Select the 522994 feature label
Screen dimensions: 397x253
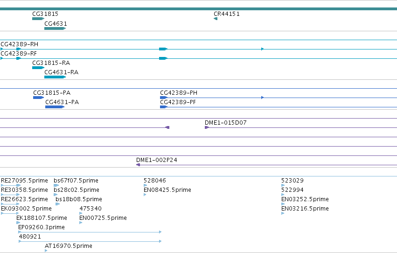pyautogui.click(x=293, y=190)
